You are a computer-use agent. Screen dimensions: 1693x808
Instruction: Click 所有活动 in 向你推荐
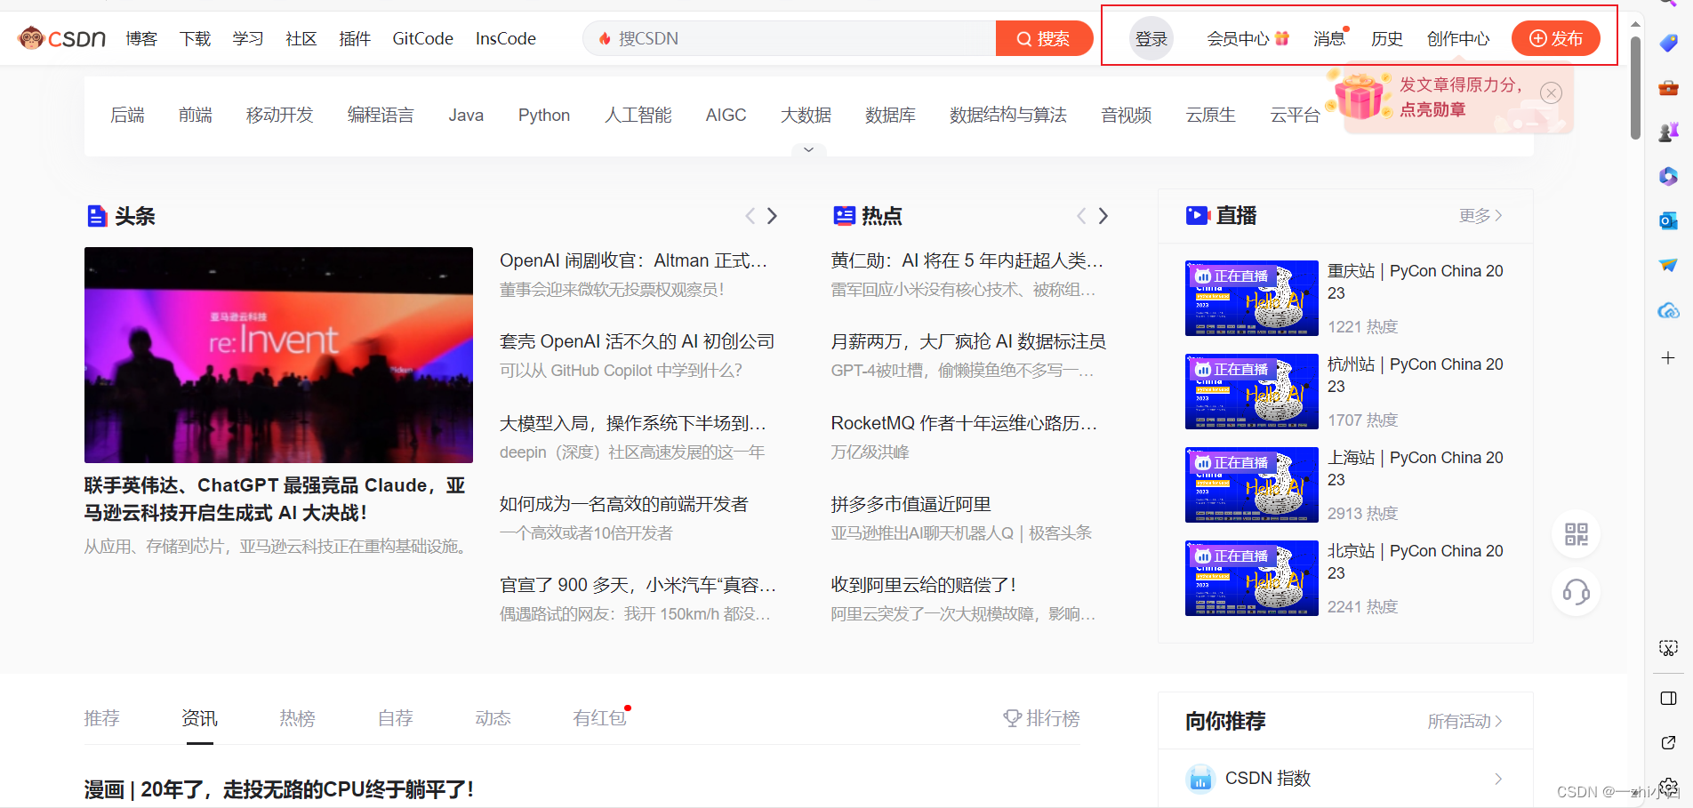(1464, 721)
